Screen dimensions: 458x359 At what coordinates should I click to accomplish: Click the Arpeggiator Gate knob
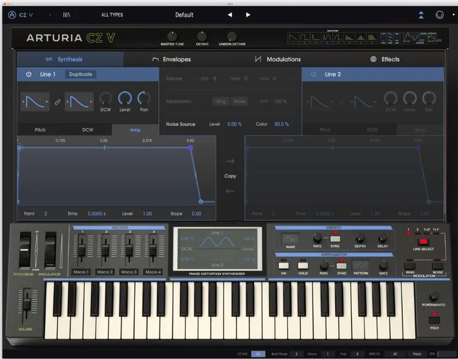click(383, 265)
